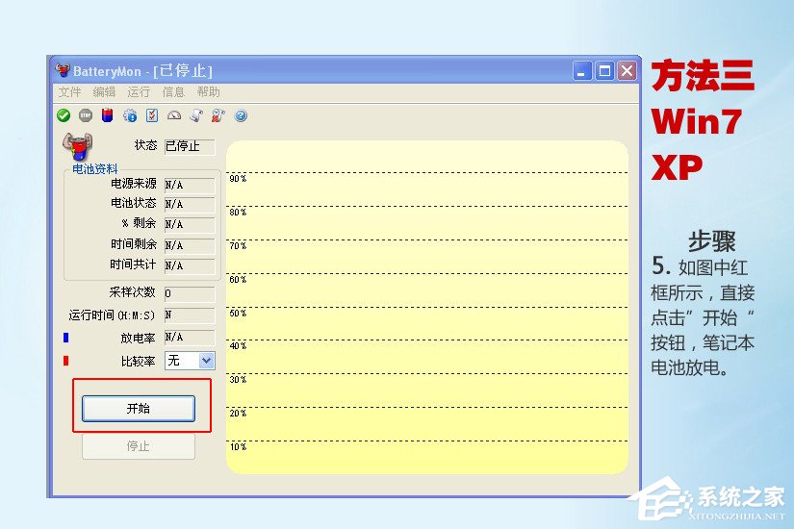Click the 采样次数 label text
This screenshot has height=529, width=794.
(132, 292)
